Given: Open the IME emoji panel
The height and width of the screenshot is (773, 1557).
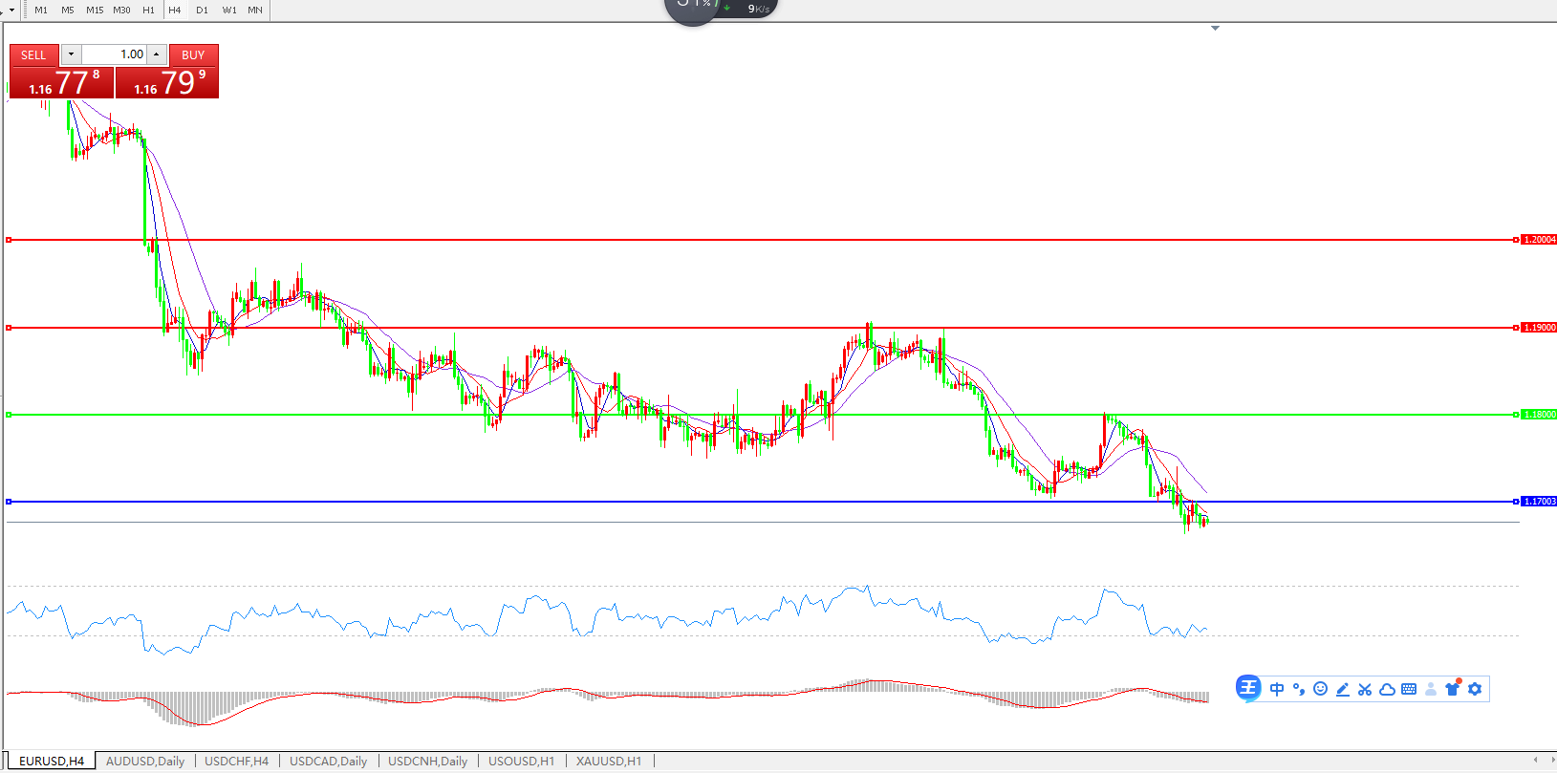Looking at the screenshot, I should tap(1320, 689).
